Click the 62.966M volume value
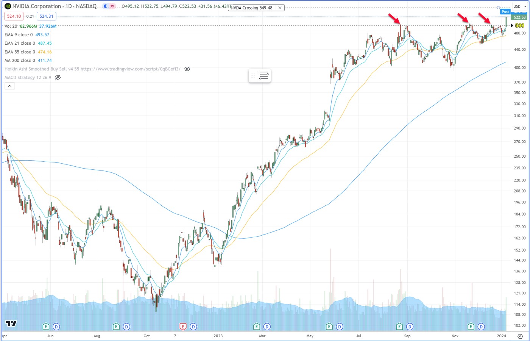The height and width of the screenshot is (341, 530). click(28, 26)
